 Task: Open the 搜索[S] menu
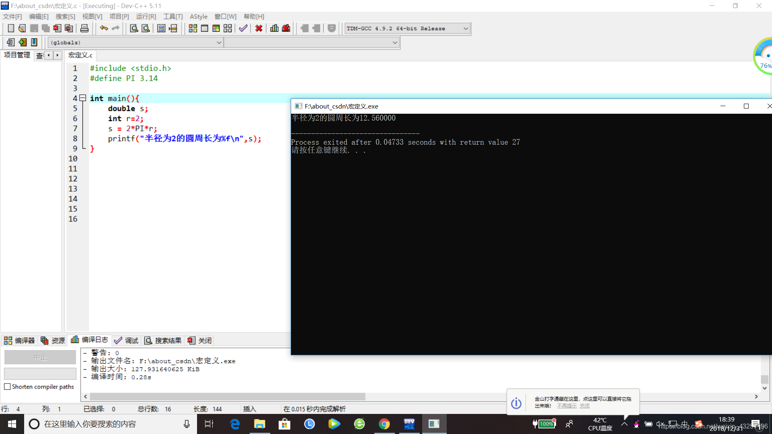65,16
